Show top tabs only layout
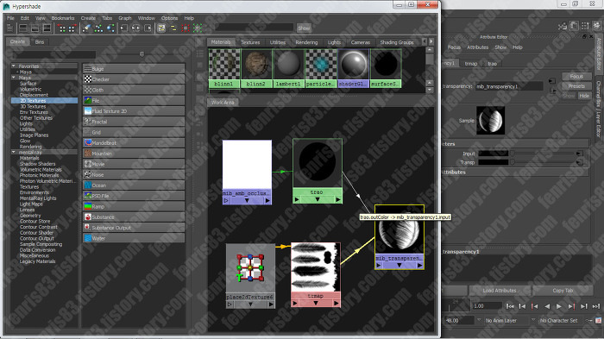Viewport: 604px width, 339px height. pyautogui.click(x=23, y=28)
